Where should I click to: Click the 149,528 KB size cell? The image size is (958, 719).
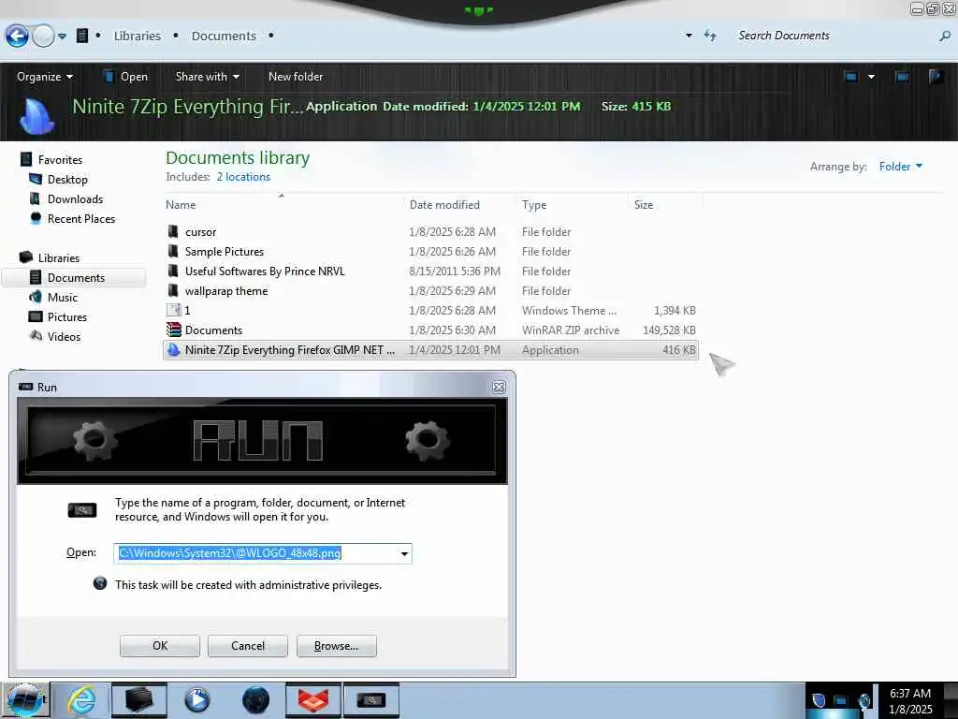coord(669,330)
